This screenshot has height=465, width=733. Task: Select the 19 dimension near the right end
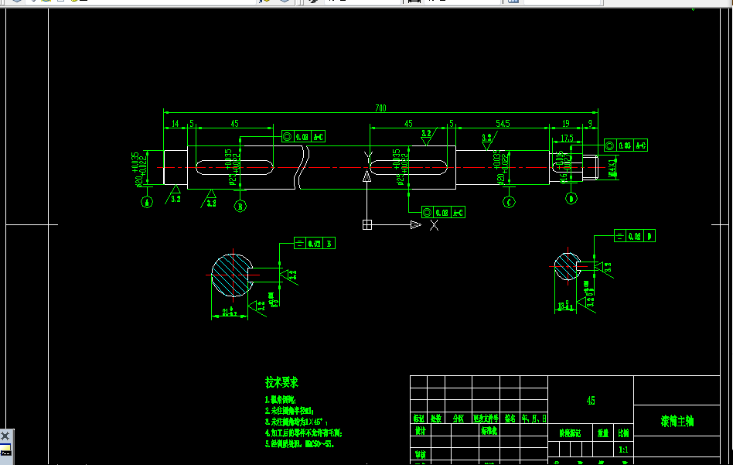[566, 124]
